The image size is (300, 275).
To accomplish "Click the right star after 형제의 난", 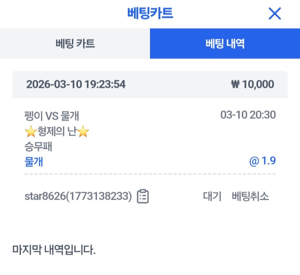I will (x=83, y=132).
